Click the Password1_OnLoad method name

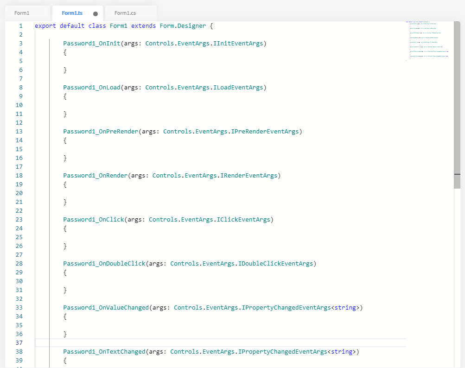(92, 88)
